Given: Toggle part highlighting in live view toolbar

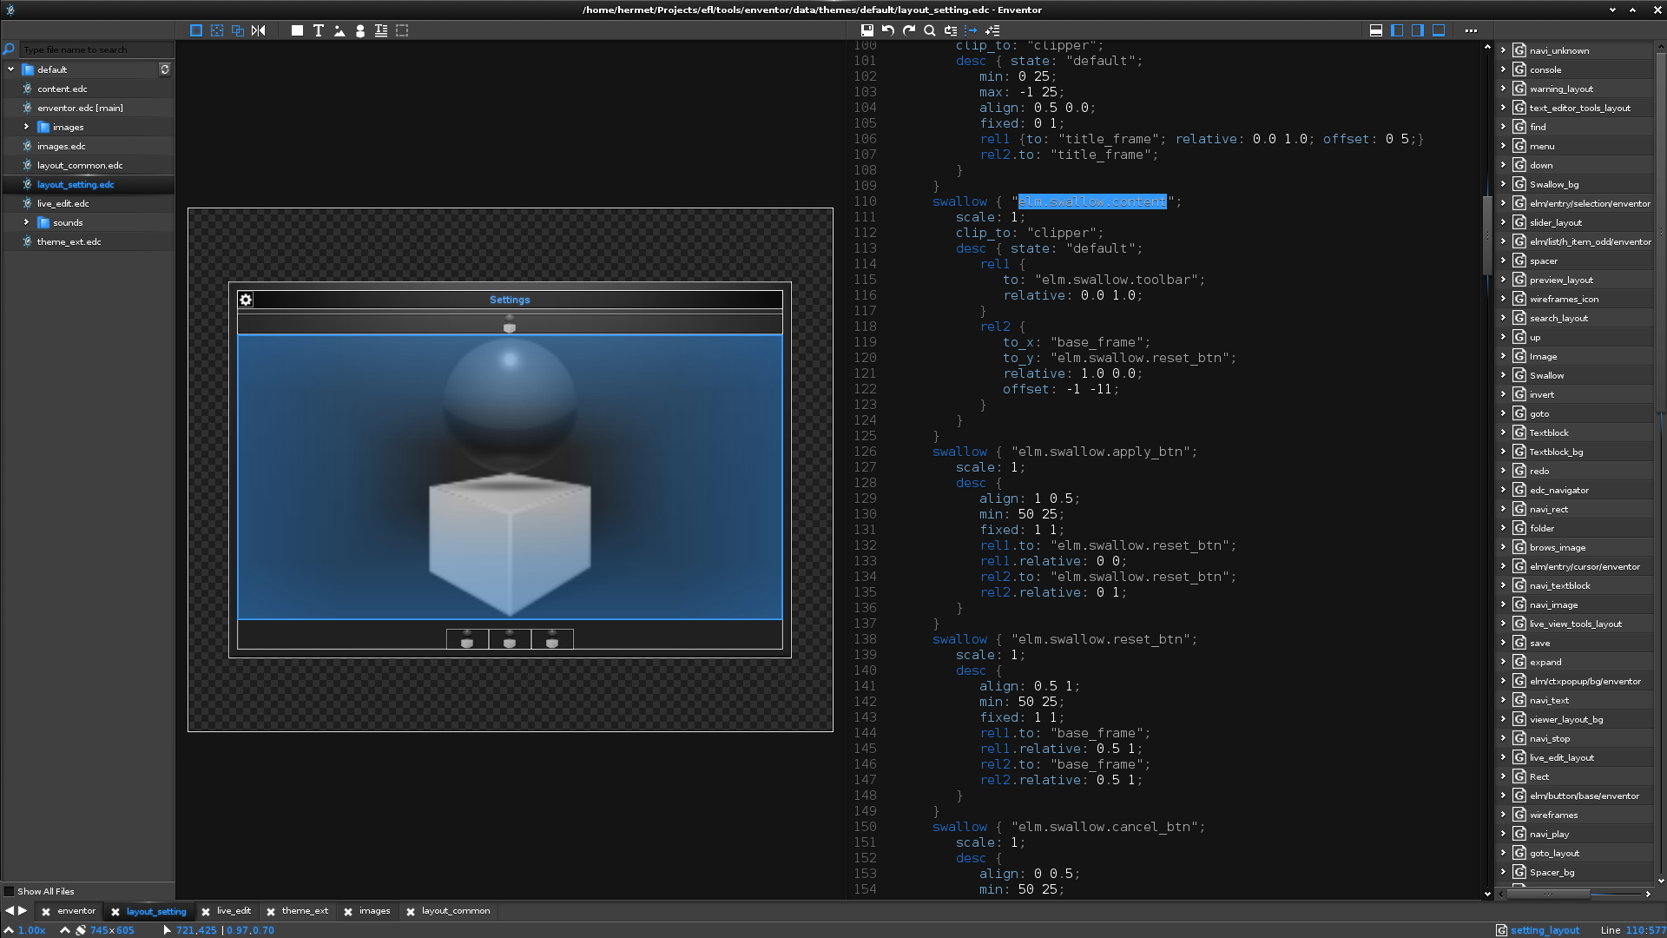Looking at the screenshot, I should pyautogui.click(x=196, y=30).
